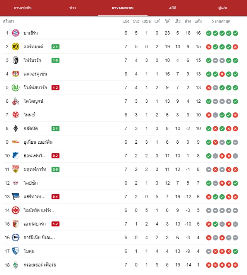247x275 pixels.
Task: Click the Greuther Fürth green crest
Action: [x=15, y=265]
